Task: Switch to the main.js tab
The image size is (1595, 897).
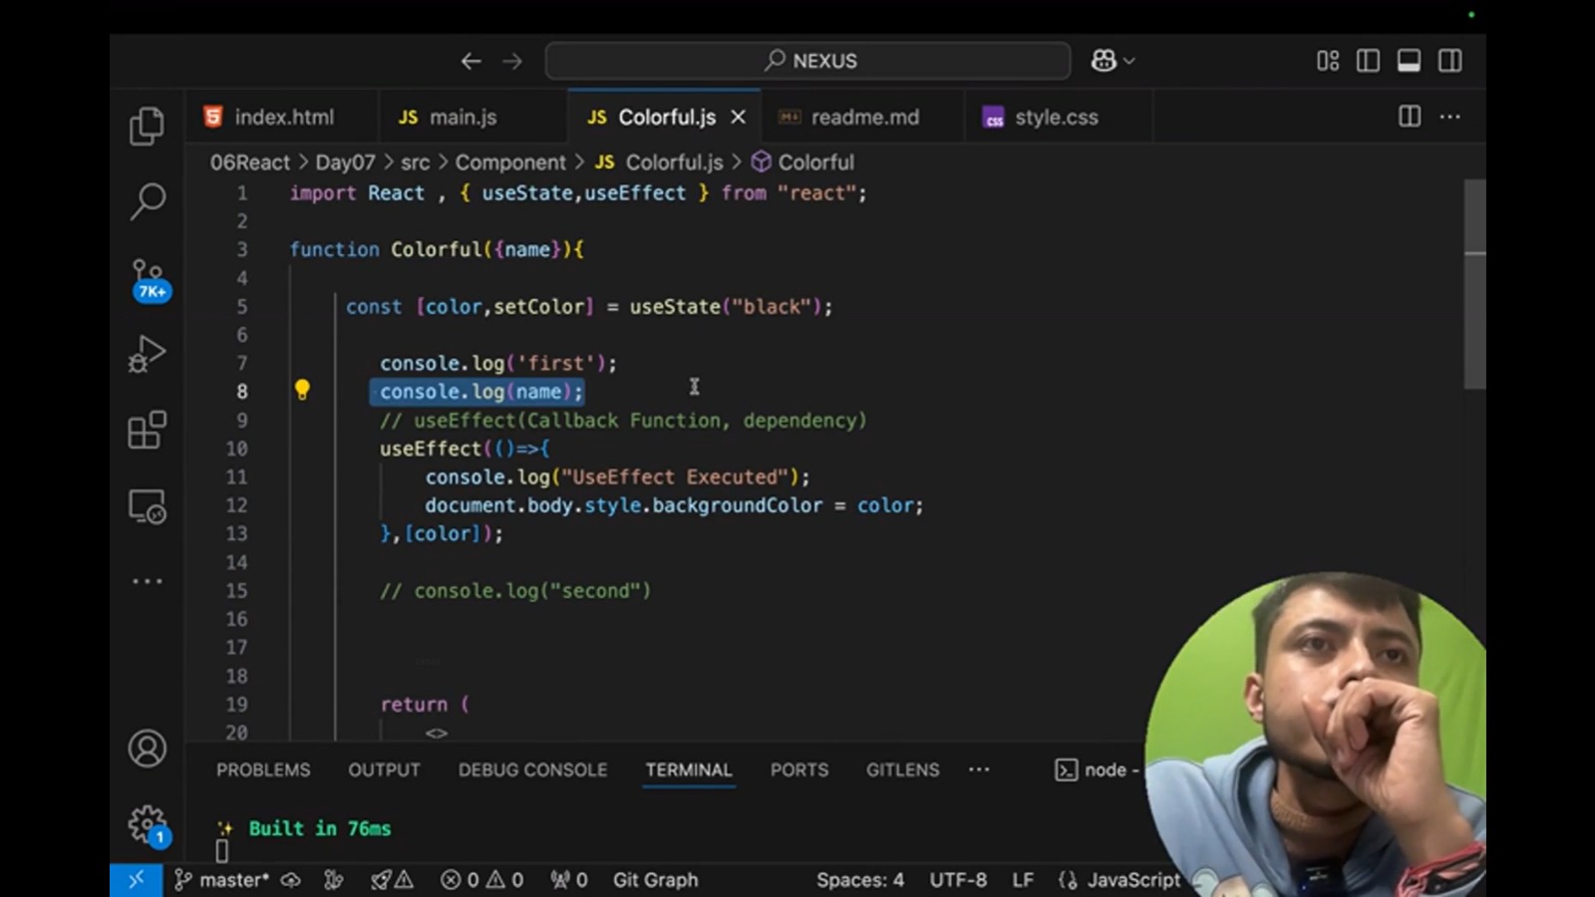Action: point(462,117)
